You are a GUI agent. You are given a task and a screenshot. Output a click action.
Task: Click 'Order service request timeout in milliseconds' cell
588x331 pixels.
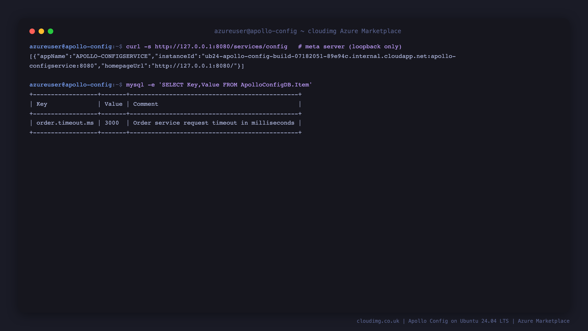pos(214,123)
